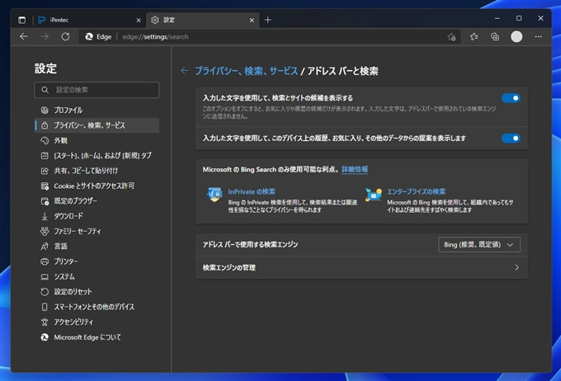
Task: Open the tab actions menu icon
Action: point(21,20)
